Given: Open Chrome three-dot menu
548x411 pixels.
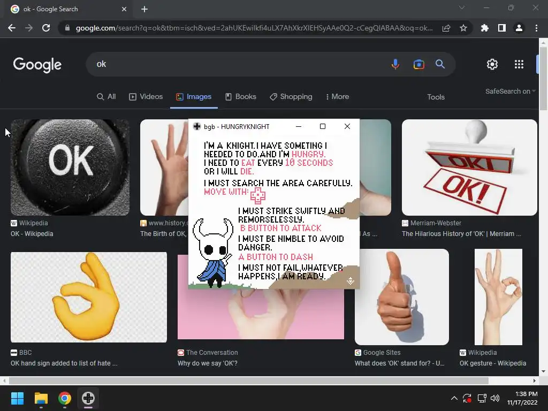Looking at the screenshot, I should [x=536, y=28].
